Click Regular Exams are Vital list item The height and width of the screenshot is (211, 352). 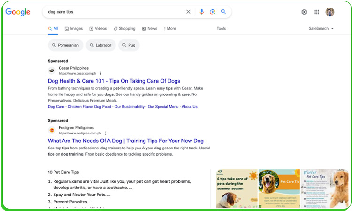[122, 184]
